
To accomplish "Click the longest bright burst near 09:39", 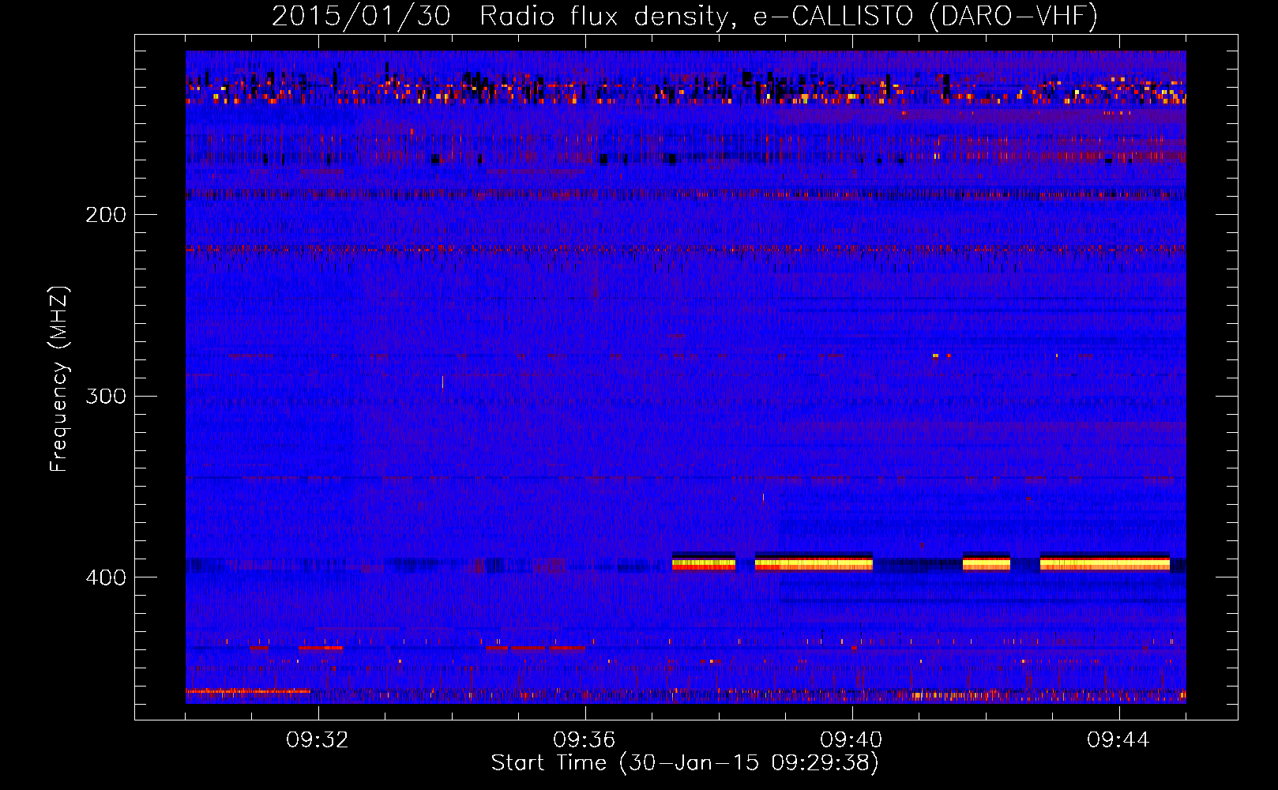I will (x=814, y=562).
